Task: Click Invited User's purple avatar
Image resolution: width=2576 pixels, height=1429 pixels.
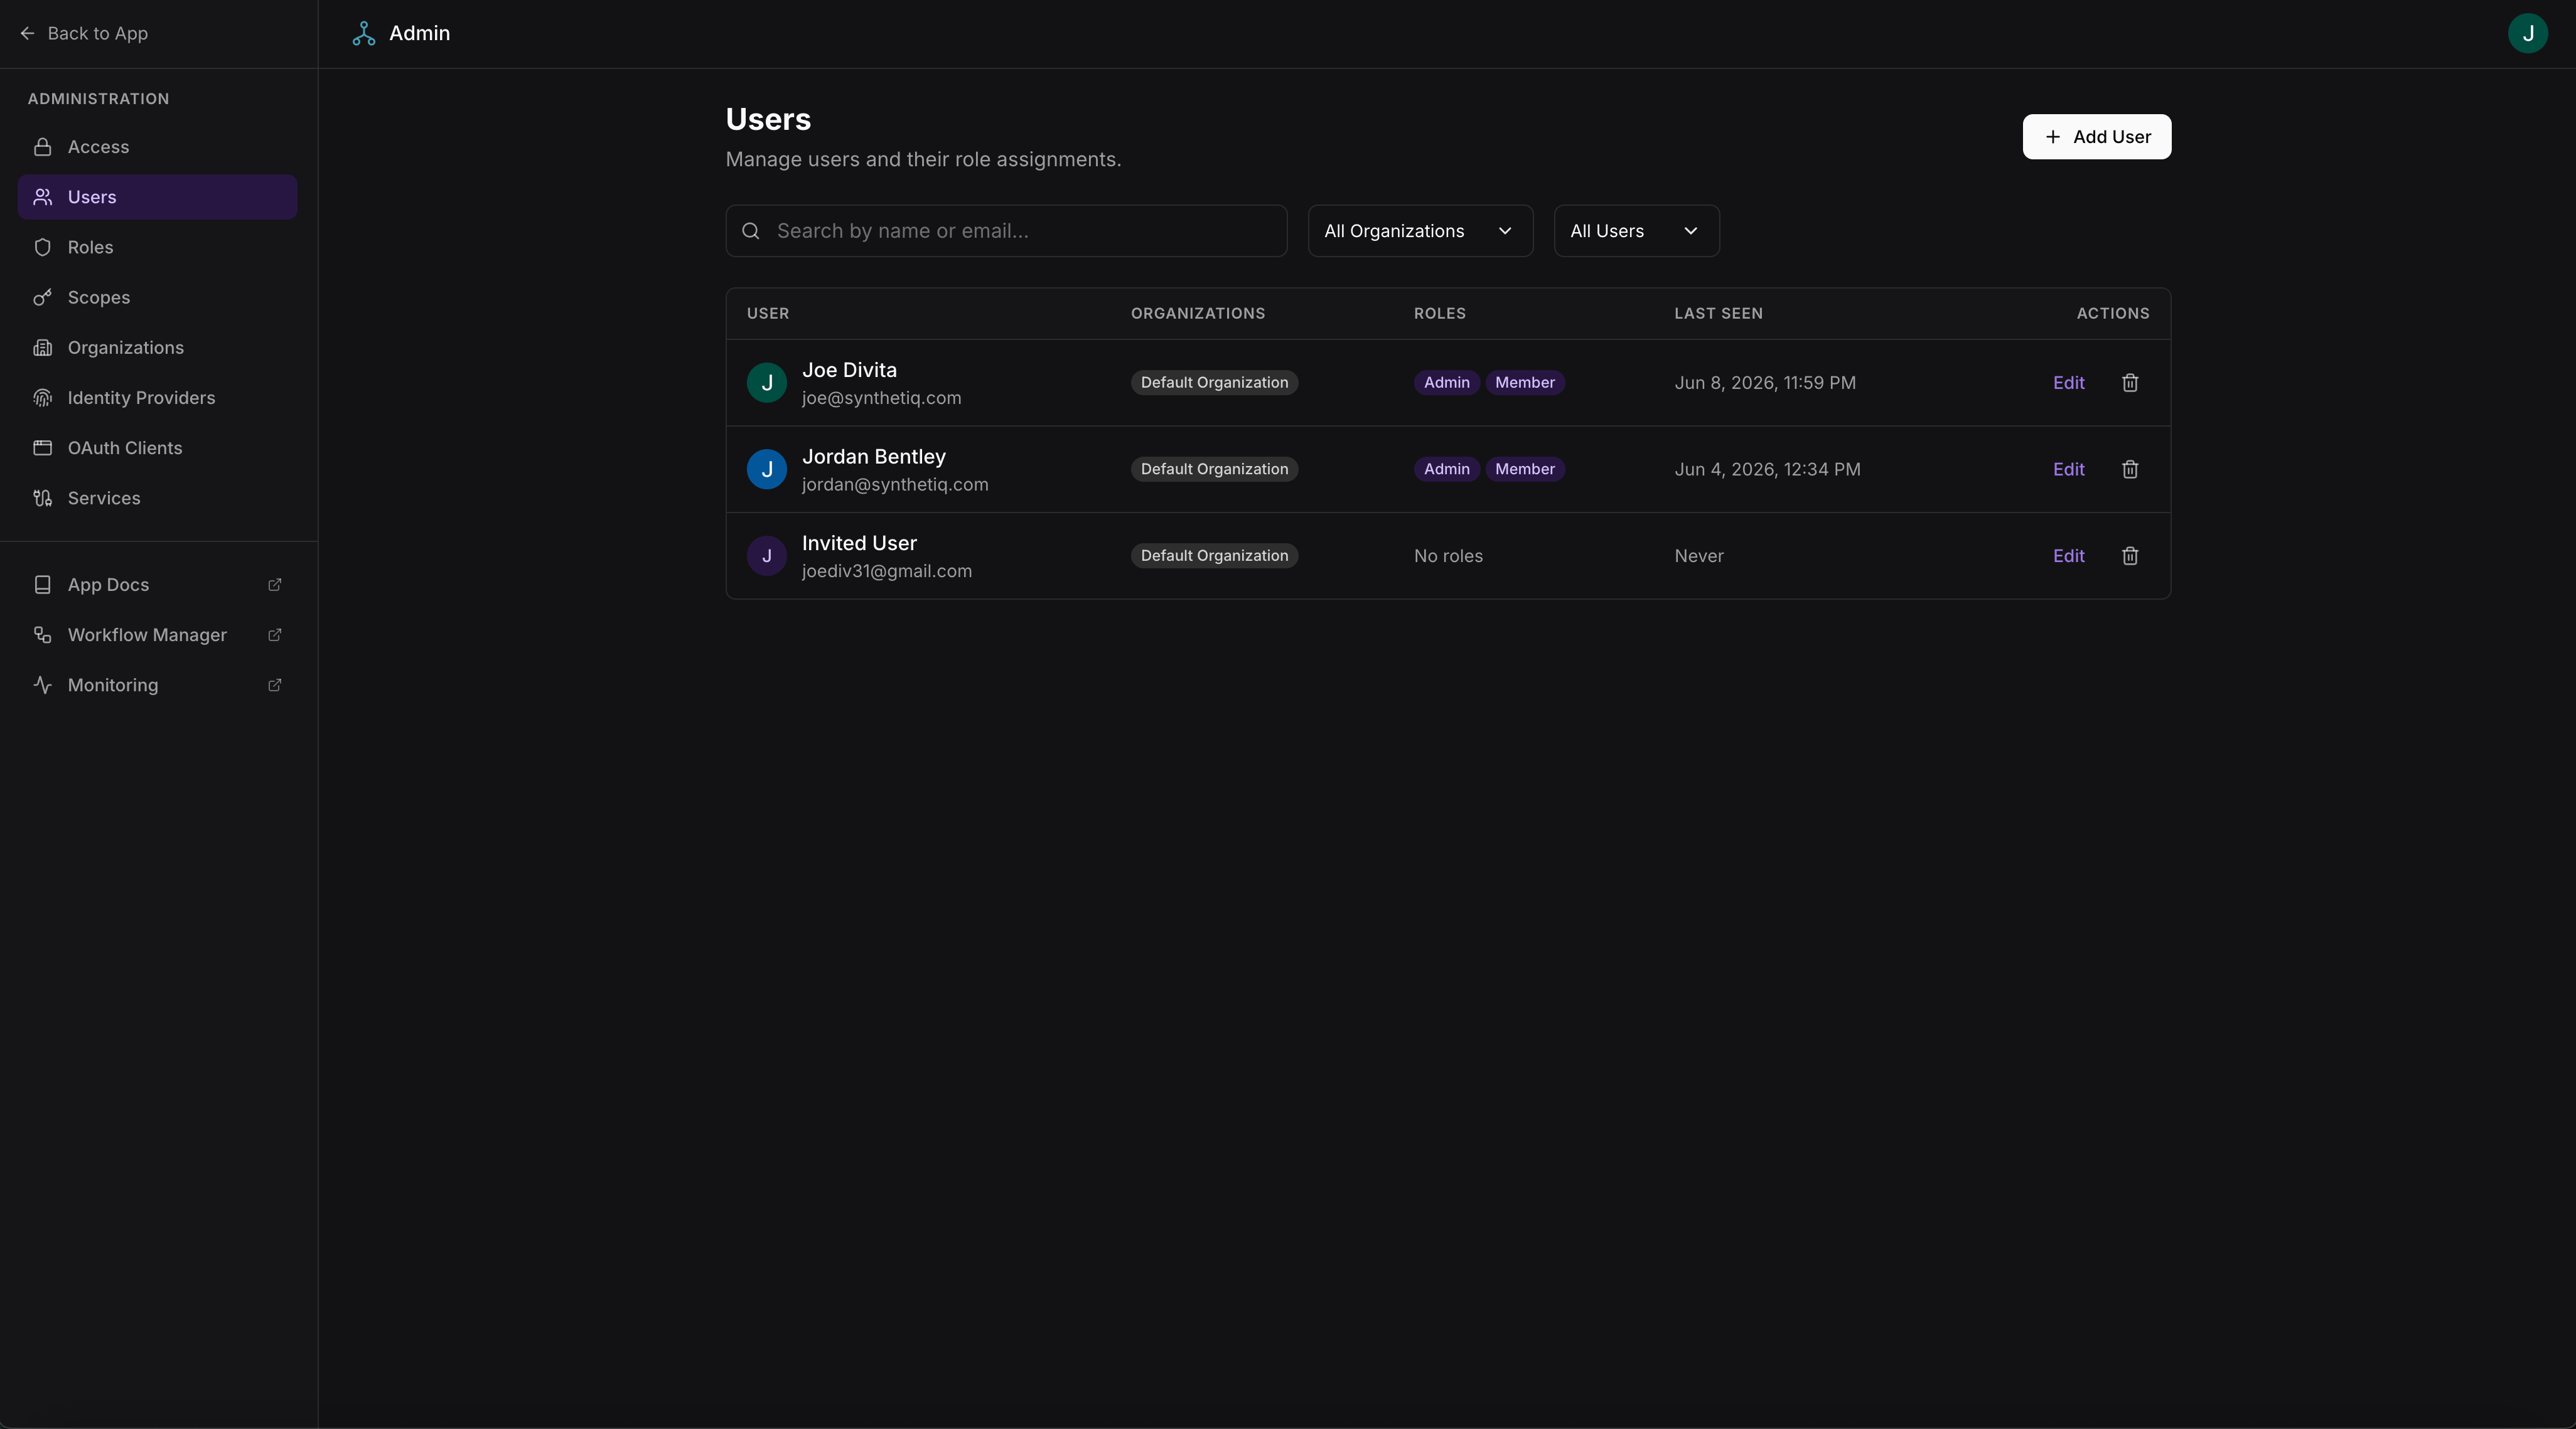Action: (767, 556)
